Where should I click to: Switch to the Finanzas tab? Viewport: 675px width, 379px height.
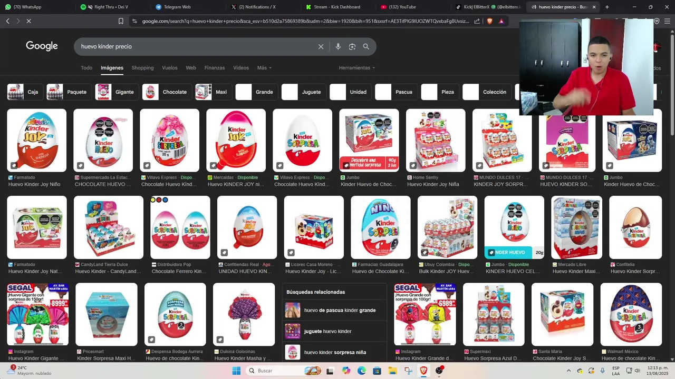215,68
